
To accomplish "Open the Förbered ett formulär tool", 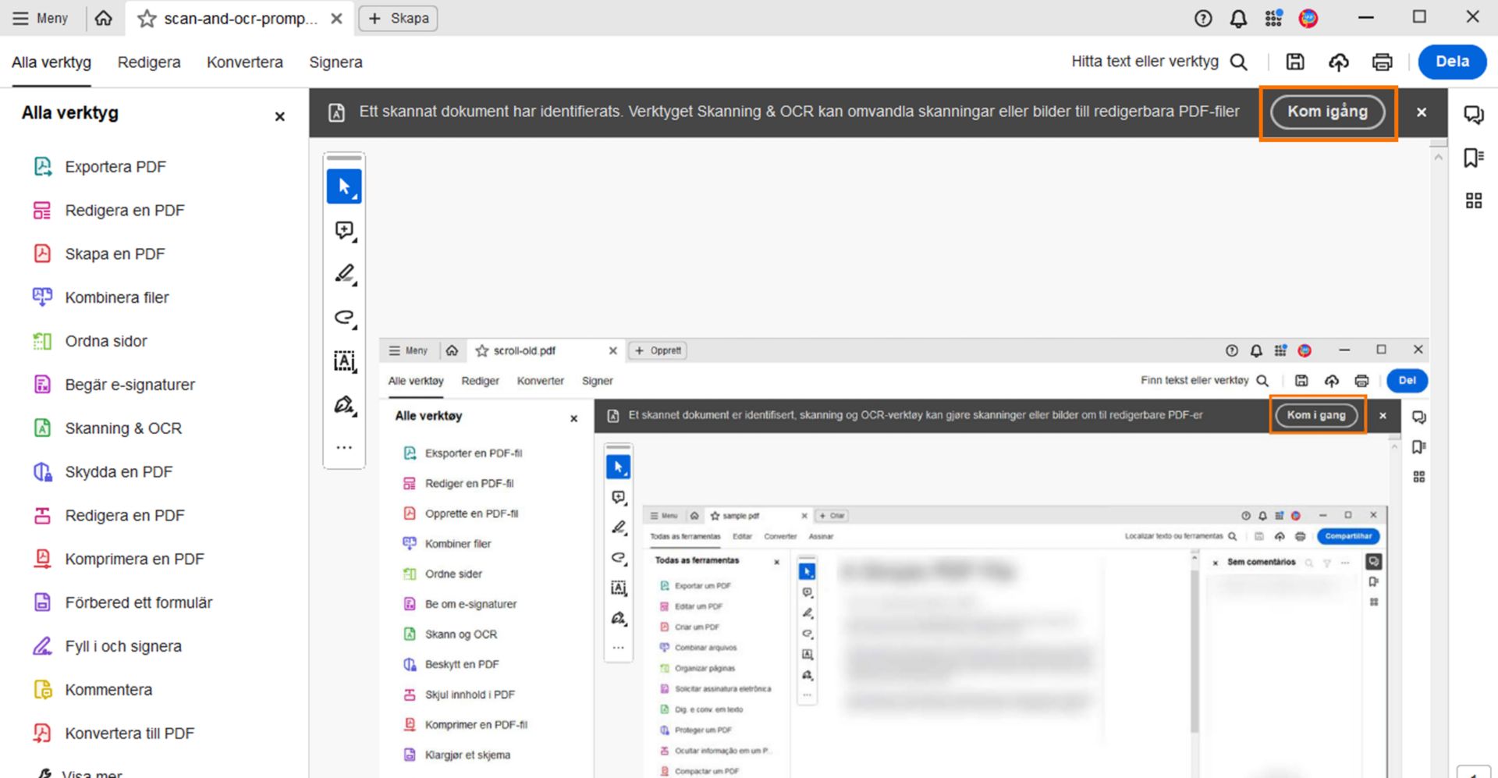I will [123, 603].
